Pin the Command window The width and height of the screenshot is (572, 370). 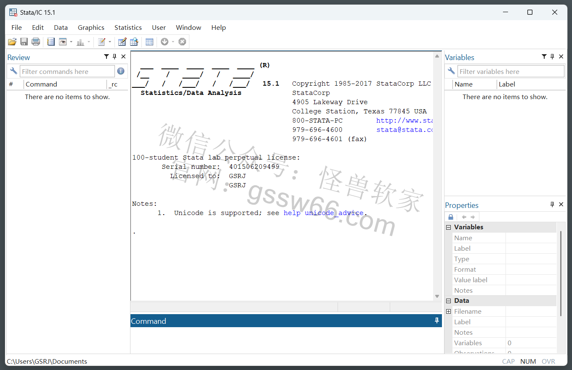pyautogui.click(x=437, y=321)
